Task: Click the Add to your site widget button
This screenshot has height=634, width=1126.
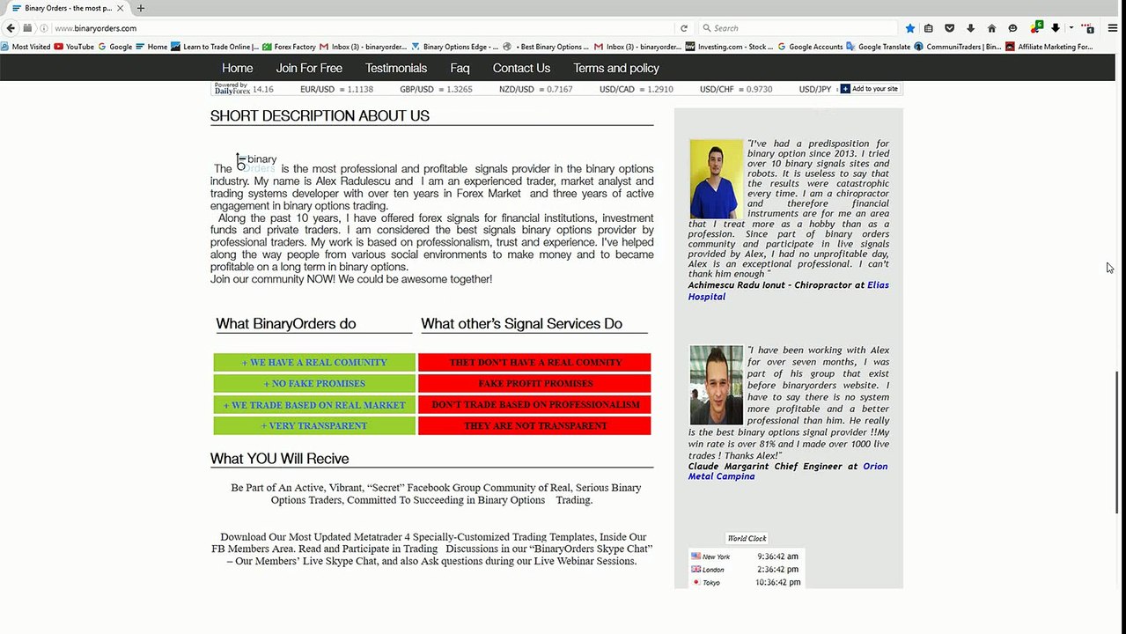Action: (x=870, y=89)
